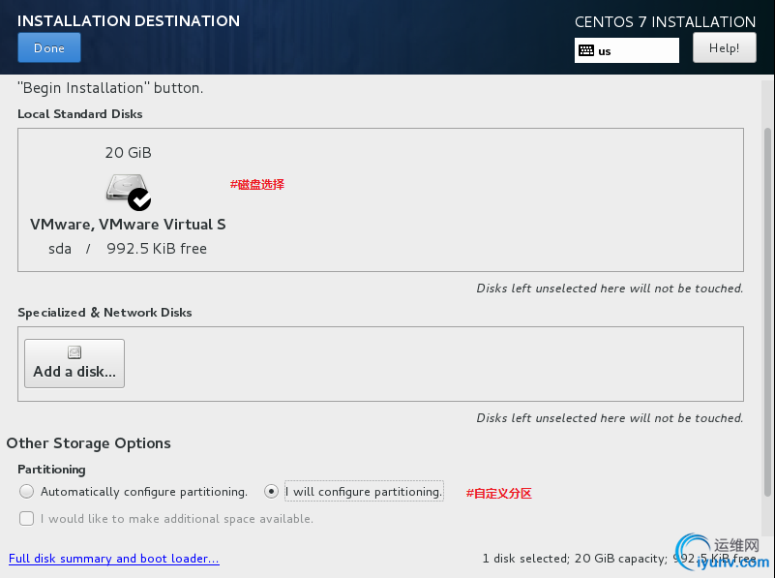Select Automatically configure partitioning radio button
The width and height of the screenshot is (775, 578).
pos(27,492)
